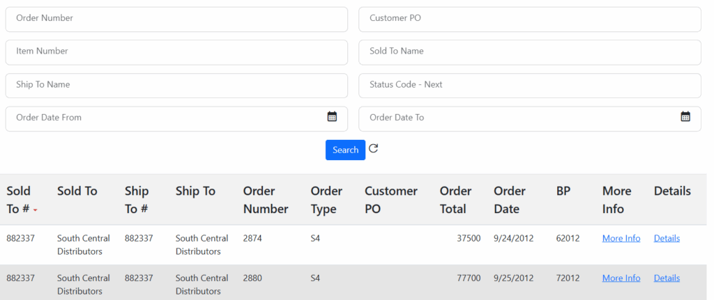Image resolution: width=714 pixels, height=300 pixels.
Task: View Details for order 2874
Action: (667, 239)
